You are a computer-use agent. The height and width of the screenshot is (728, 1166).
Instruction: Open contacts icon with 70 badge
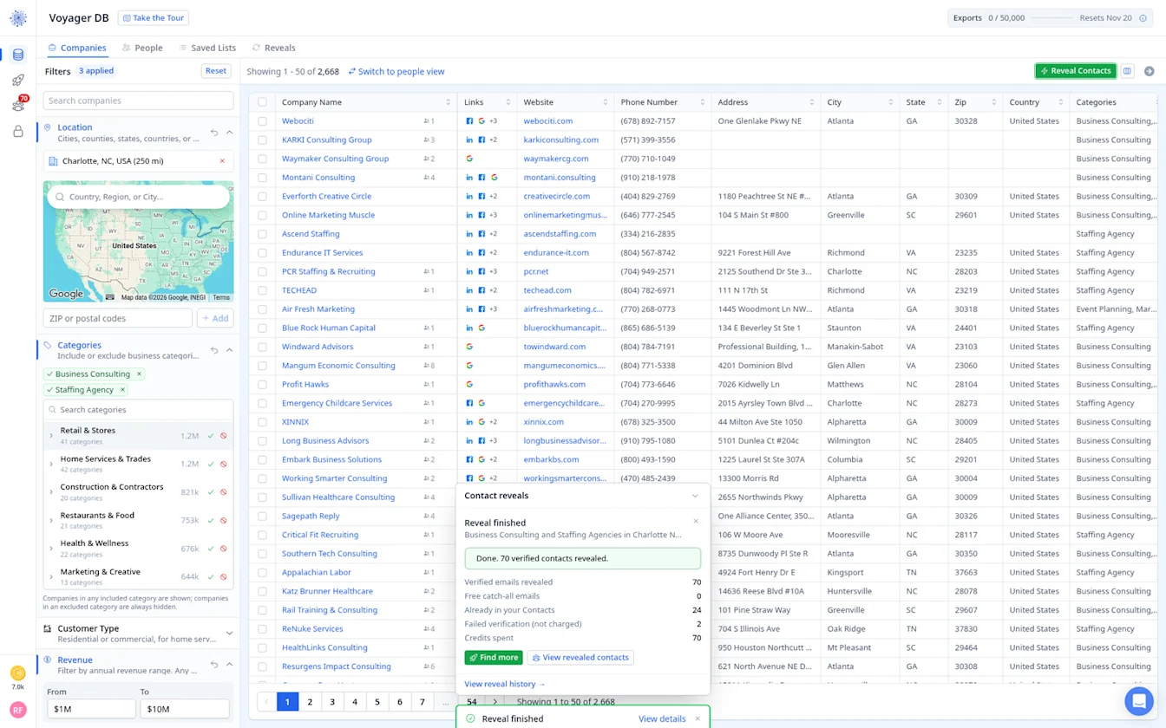(x=18, y=105)
